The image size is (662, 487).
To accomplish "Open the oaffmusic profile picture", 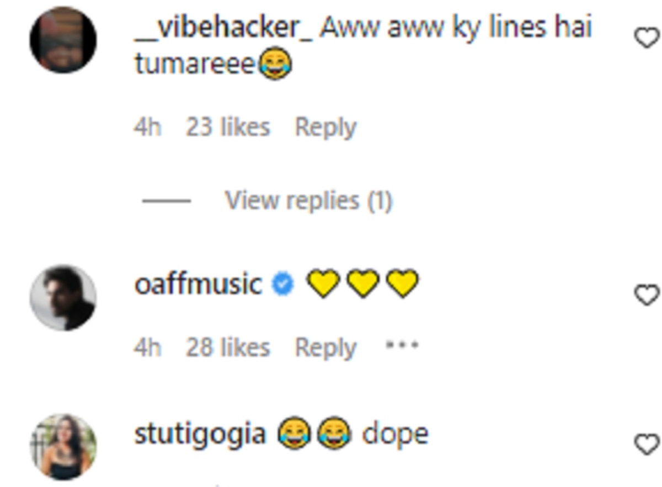I will click(x=63, y=298).
